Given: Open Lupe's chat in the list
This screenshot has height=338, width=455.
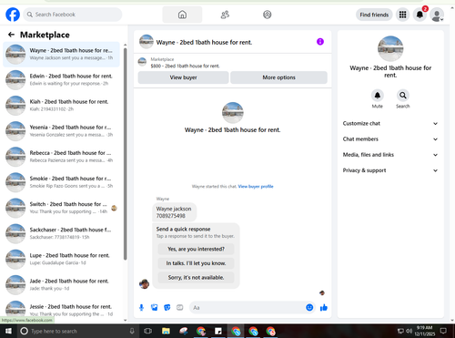Looking at the screenshot, I should (x=62, y=259).
